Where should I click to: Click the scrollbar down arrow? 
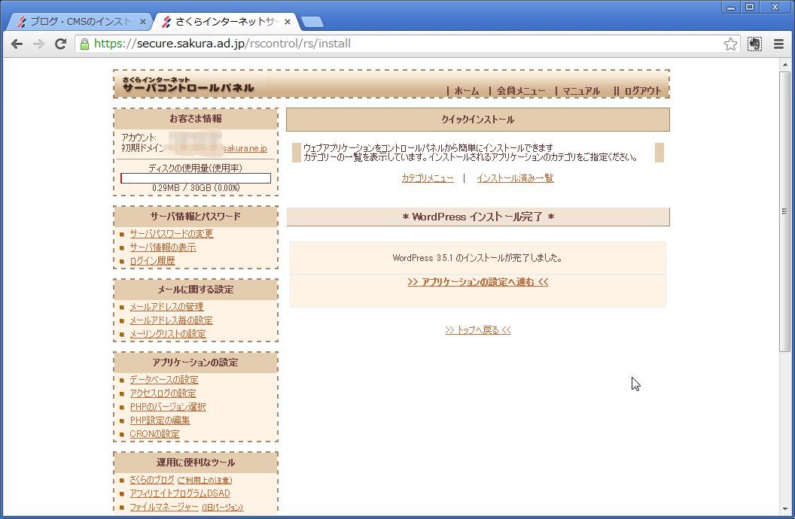(785, 509)
